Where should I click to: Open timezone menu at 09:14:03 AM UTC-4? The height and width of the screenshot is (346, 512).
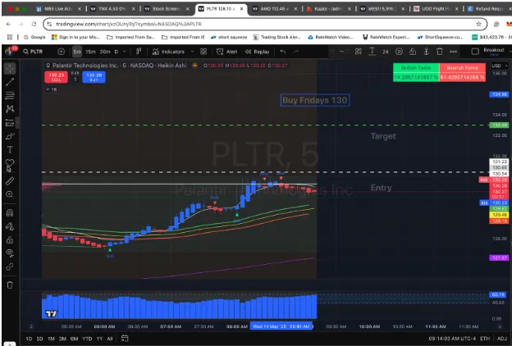(452, 339)
